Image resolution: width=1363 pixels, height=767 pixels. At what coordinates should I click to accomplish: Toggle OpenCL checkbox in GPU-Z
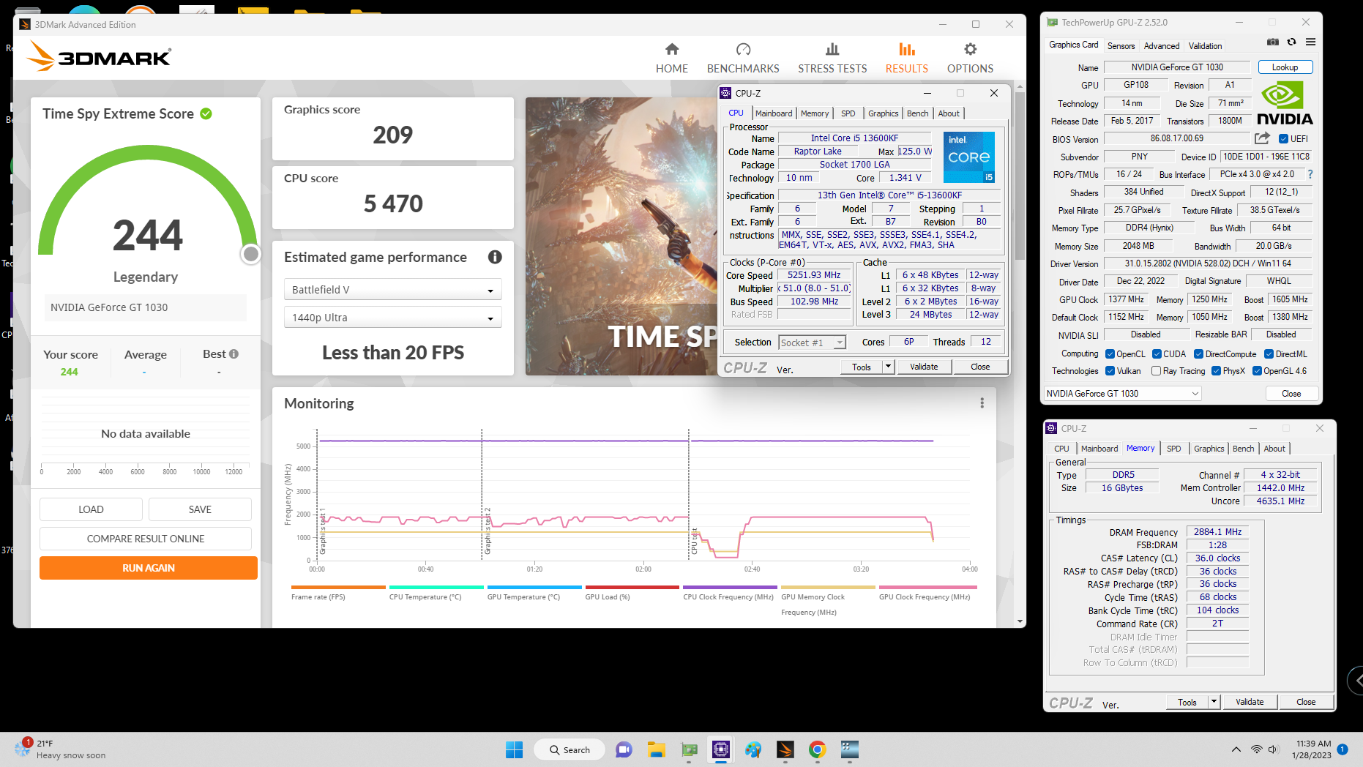[x=1110, y=354]
